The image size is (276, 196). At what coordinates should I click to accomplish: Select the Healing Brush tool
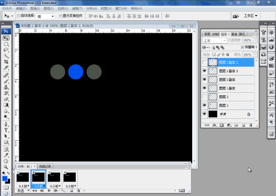click(6, 75)
